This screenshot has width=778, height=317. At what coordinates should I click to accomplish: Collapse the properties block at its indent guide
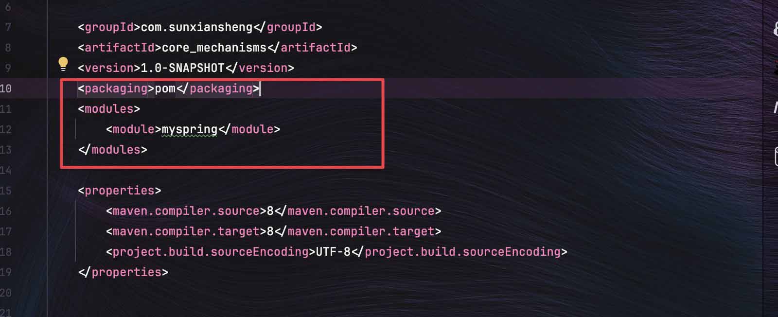point(76,231)
